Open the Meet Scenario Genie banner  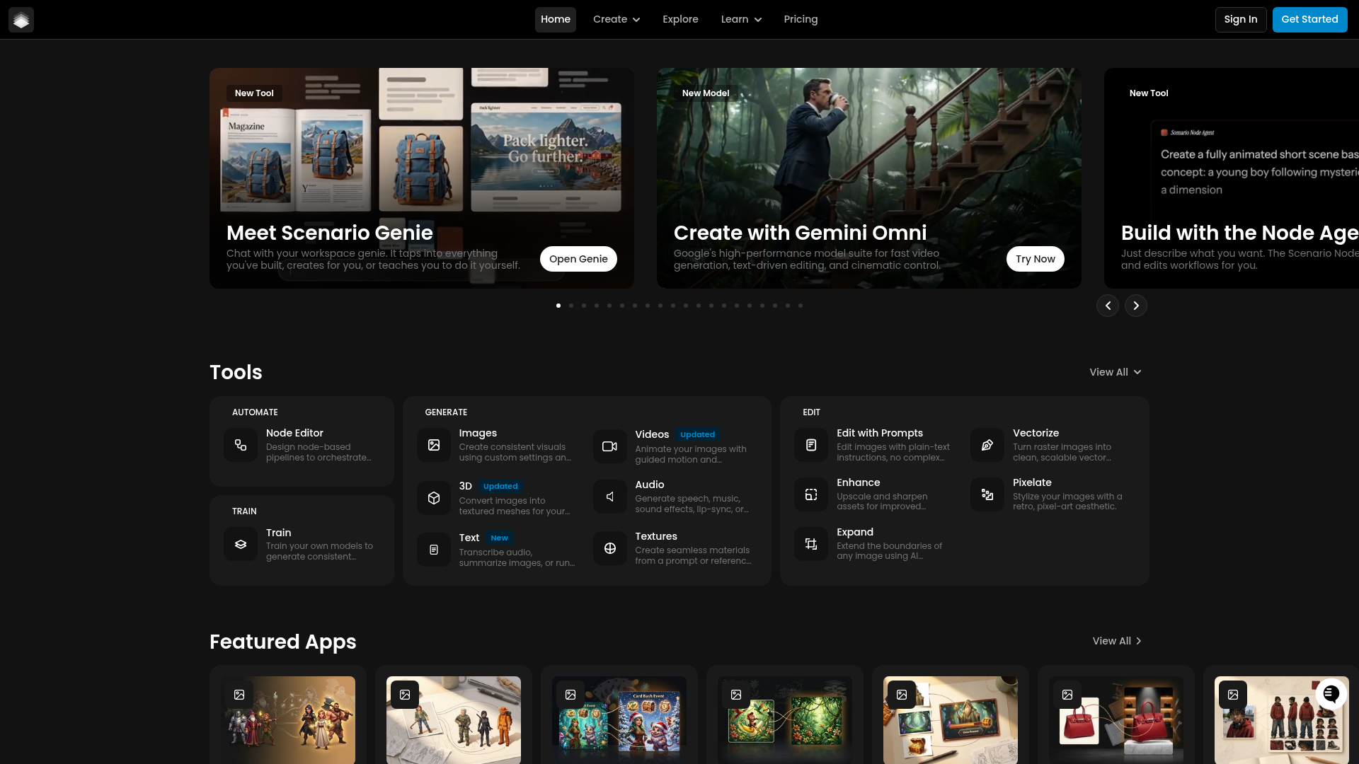pyautogui.click(x=422, y=178)
